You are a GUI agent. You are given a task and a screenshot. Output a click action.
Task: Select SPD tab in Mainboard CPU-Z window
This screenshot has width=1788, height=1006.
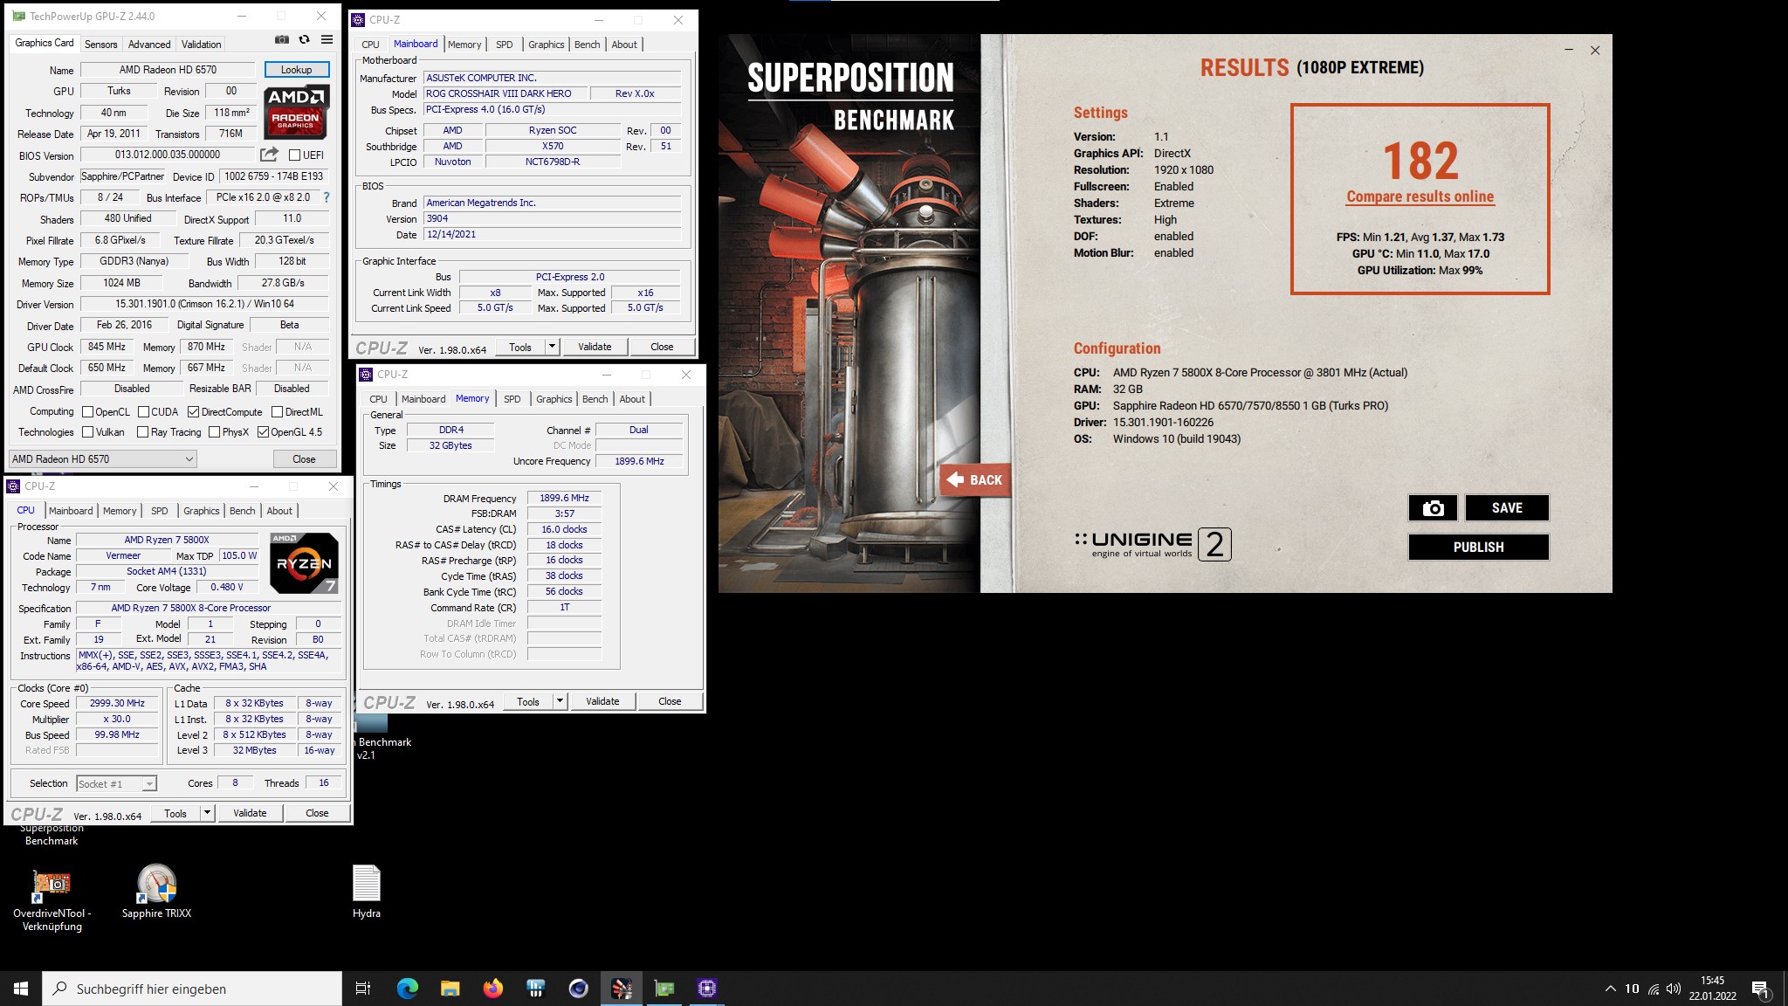505,45
